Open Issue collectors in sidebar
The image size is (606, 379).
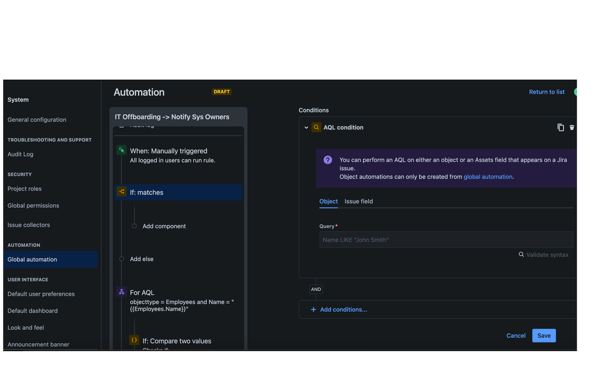pyautogui.click(x=29, y=225)
